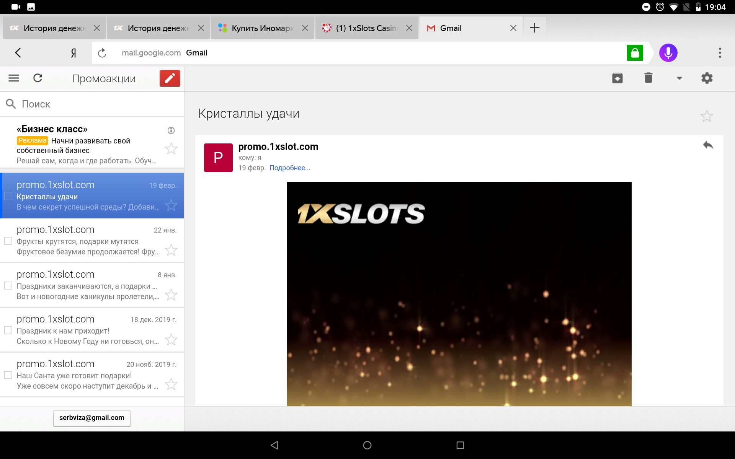Open browser three-dot overflow menu
Image resolution: width=735 pixels, height=459 pixels.
pos(720,53)
